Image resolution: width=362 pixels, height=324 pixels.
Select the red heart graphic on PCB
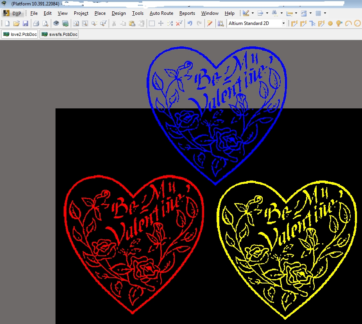[134, 245]
